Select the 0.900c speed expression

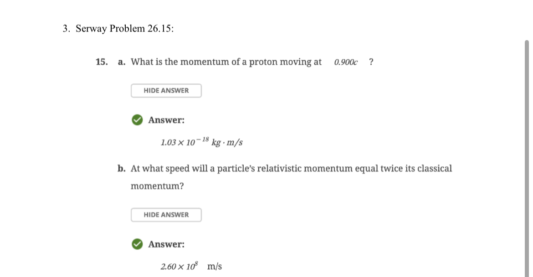(346, 62)
